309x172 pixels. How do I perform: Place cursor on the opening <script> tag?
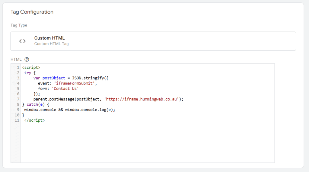(x=31, y=67)
